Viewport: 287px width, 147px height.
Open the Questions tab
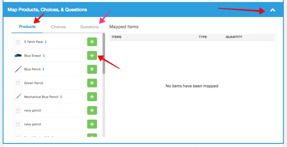tap(89, 27)
